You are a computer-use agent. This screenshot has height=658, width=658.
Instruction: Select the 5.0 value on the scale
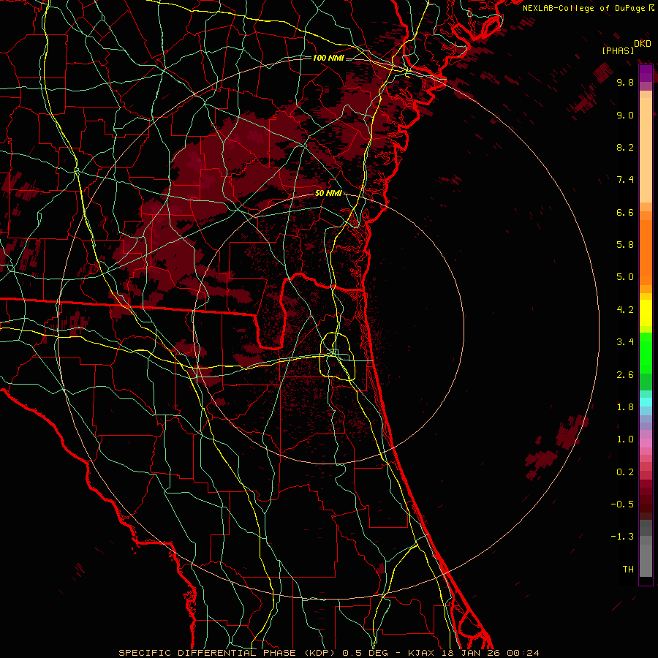coord(625,277)
